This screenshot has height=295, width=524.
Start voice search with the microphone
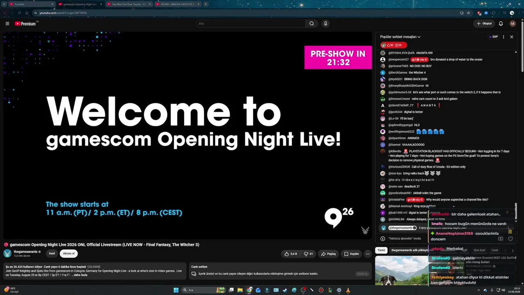(325, 24)
